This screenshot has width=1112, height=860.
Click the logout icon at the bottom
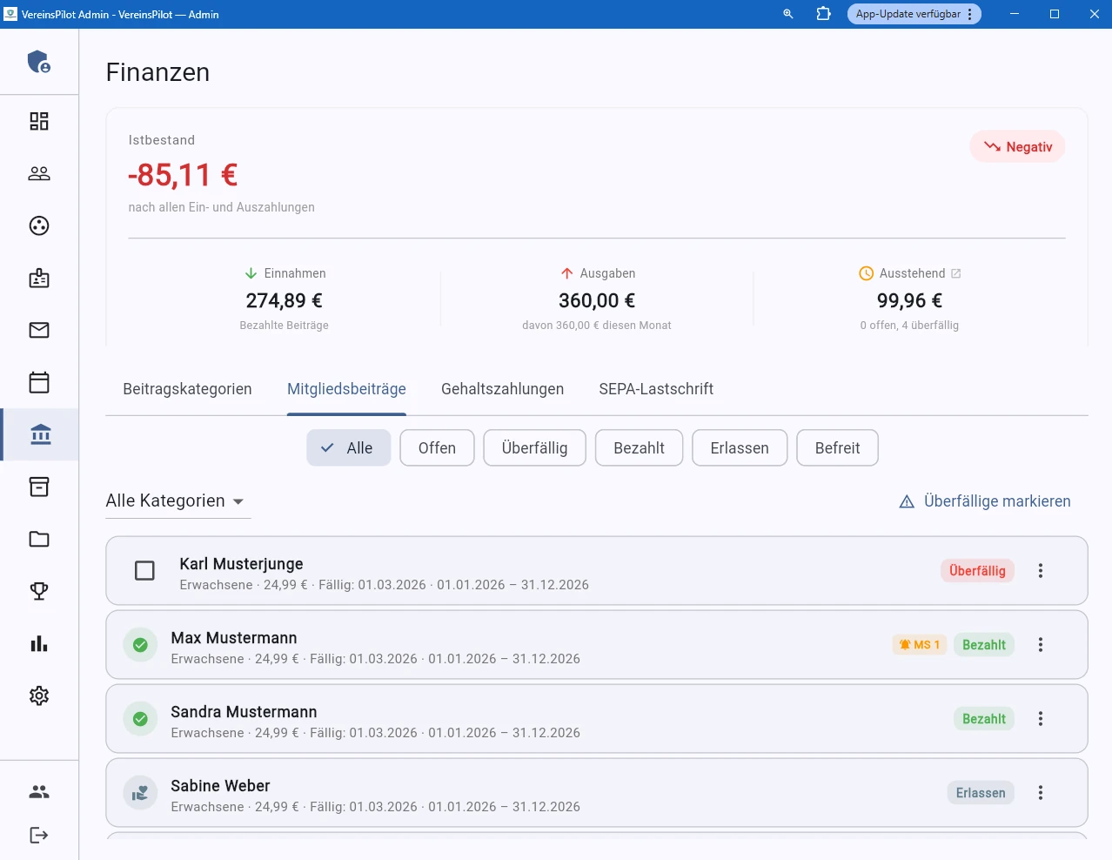pyautogui.click(x=38, y=835)
